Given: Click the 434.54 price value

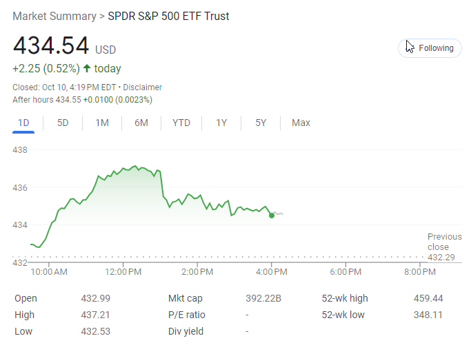Looking at the screenshot, I should pyautogui.click(x=51, y=45).
